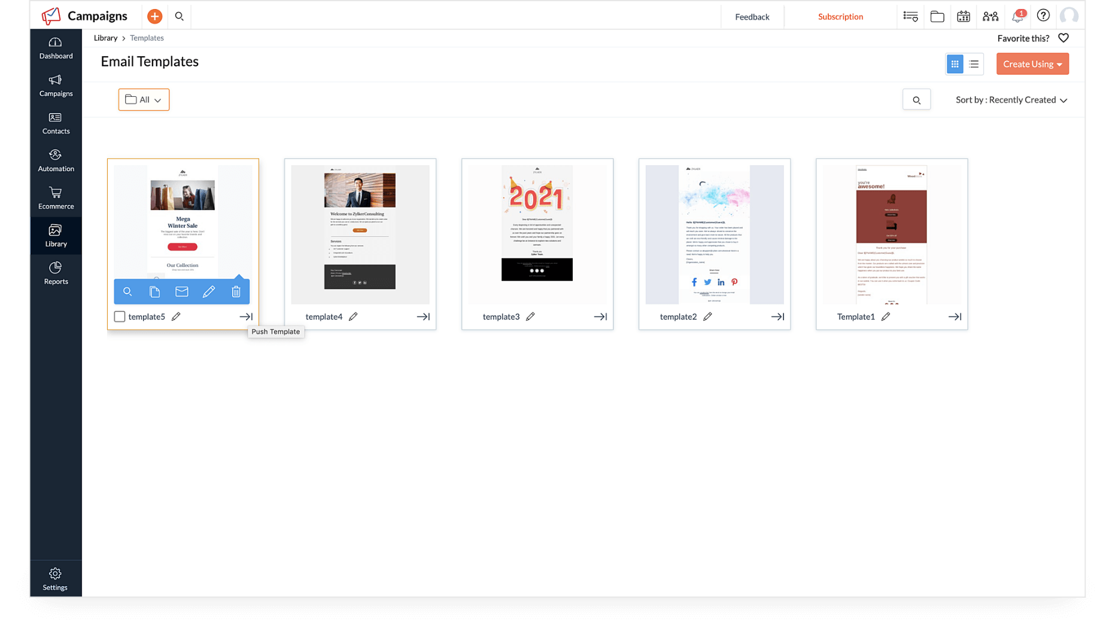Screen dimensions: 1112x631
Task: Open the Automation section in the sidebar
Action: 55,160
